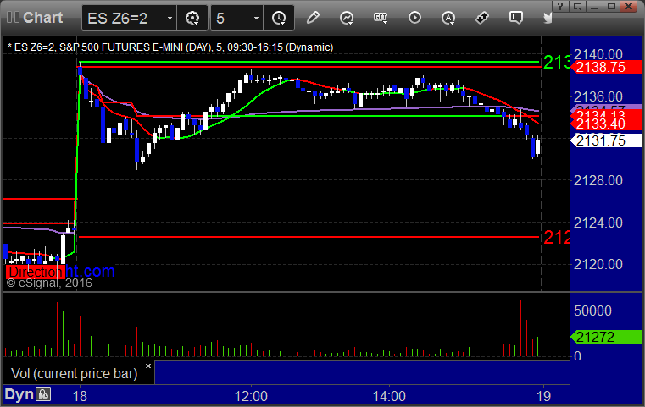Screen dimensions: 645x407
Task: Click the Dyn scaling label
Action: [x=19, y=394]
